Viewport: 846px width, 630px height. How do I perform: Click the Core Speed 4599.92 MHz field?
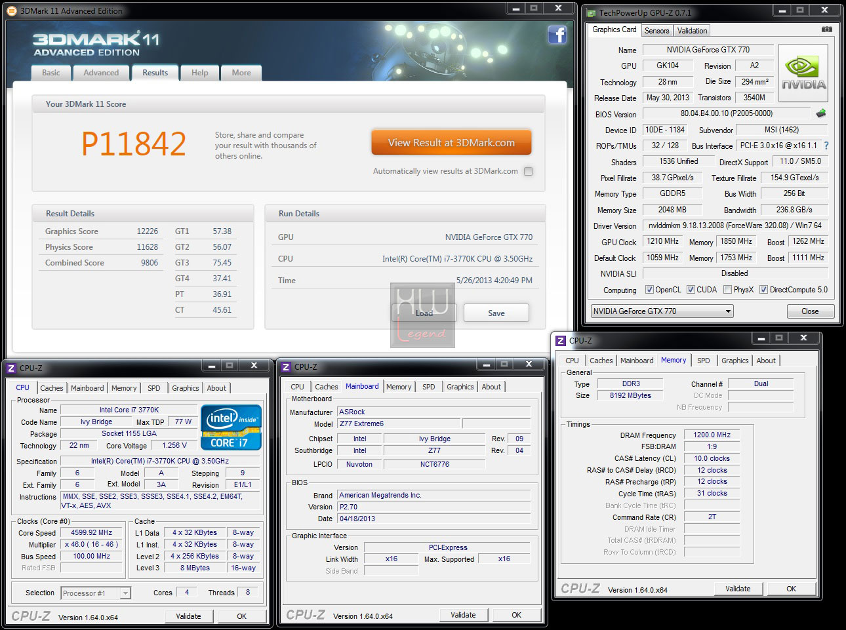pos(91,533)
